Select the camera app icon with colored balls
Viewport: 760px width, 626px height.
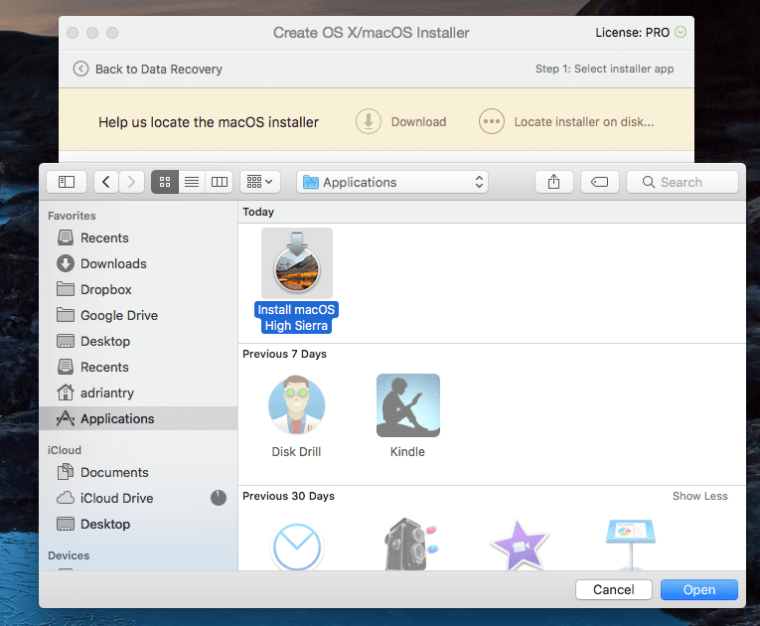tap(410, 545)
